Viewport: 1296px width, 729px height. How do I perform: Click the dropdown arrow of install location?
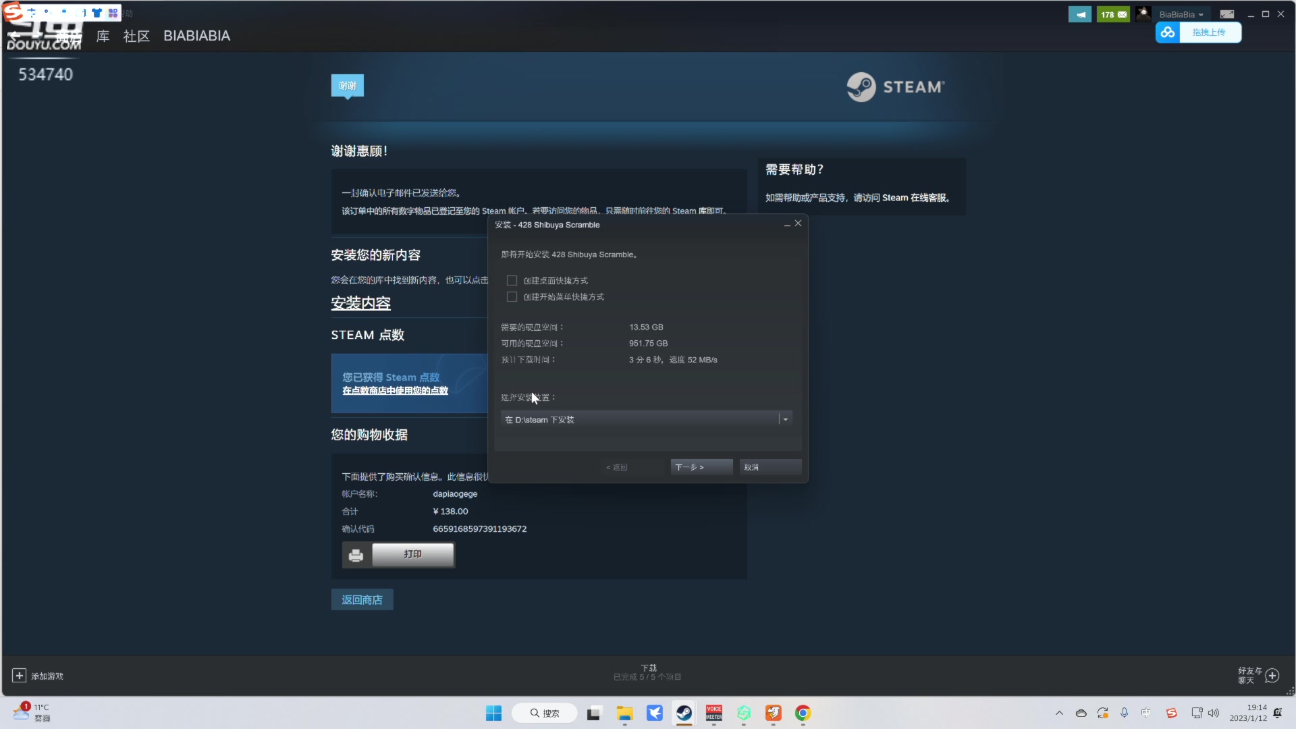[x=785, y=420]
